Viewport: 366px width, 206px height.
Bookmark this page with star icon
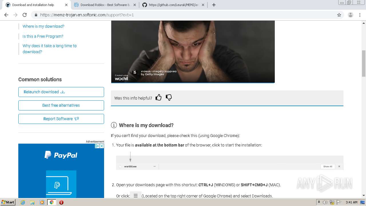click(339, 15)
